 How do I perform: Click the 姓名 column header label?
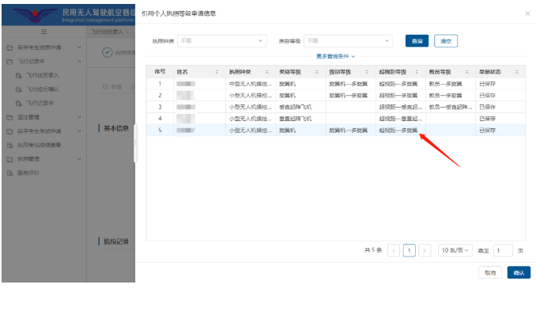pos(182,72)
